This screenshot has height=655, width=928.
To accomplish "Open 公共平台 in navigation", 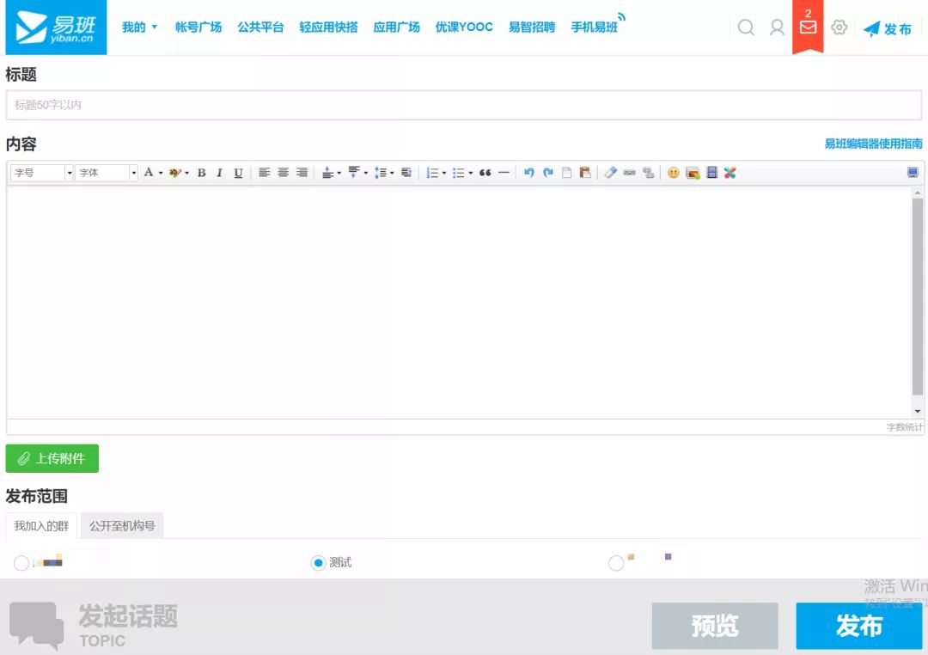I will [260, 28].
